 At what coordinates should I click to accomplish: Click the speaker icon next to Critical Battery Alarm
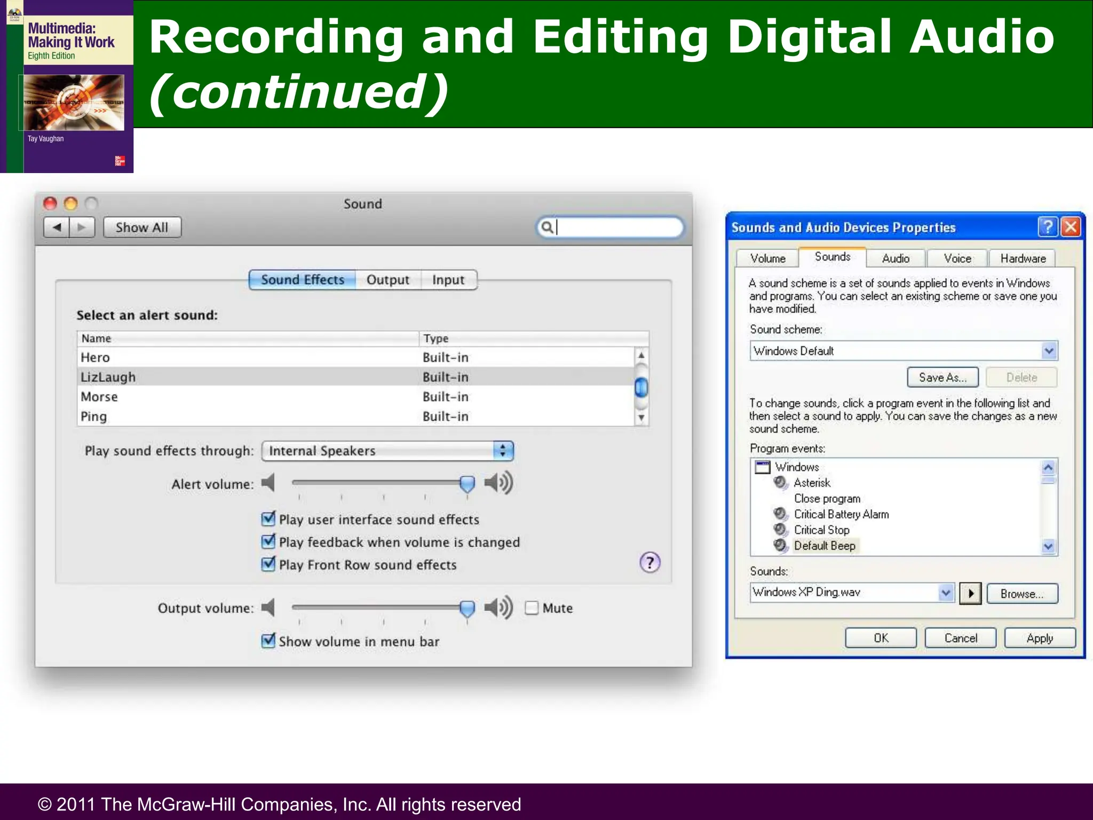click(781, 514)
